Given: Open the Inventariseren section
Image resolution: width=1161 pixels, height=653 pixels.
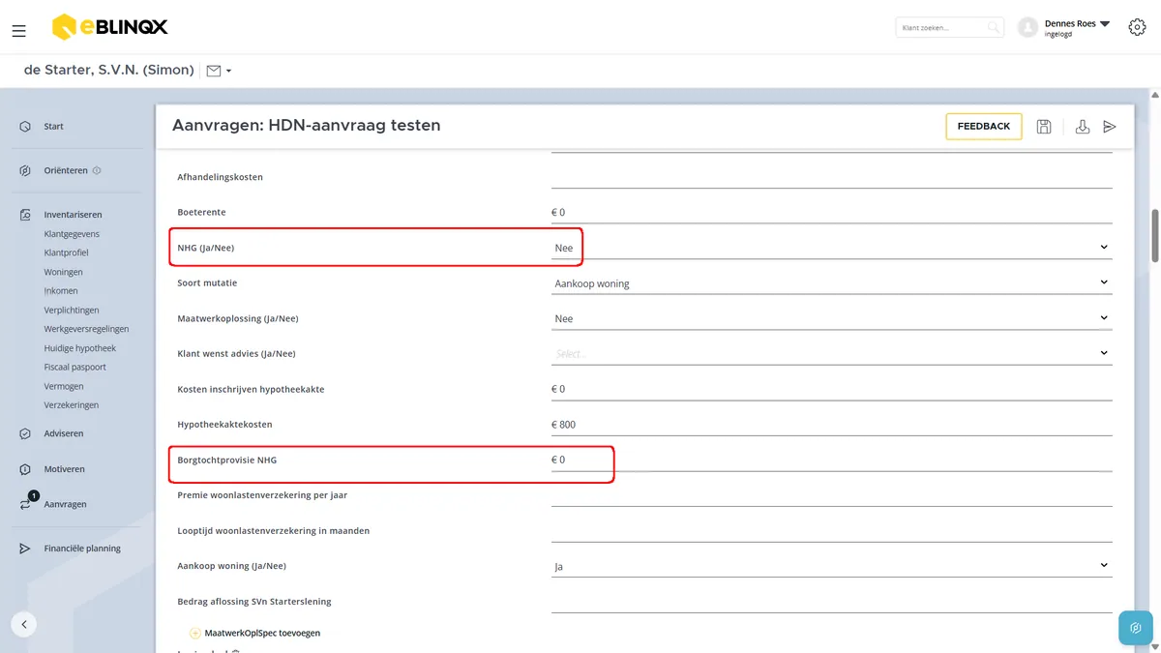Looking at the screenshot, I should pos(73,215).
